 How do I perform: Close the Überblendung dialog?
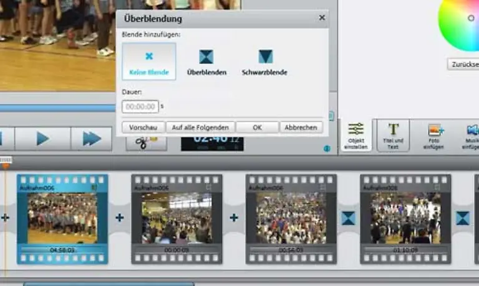click(322, 18)
